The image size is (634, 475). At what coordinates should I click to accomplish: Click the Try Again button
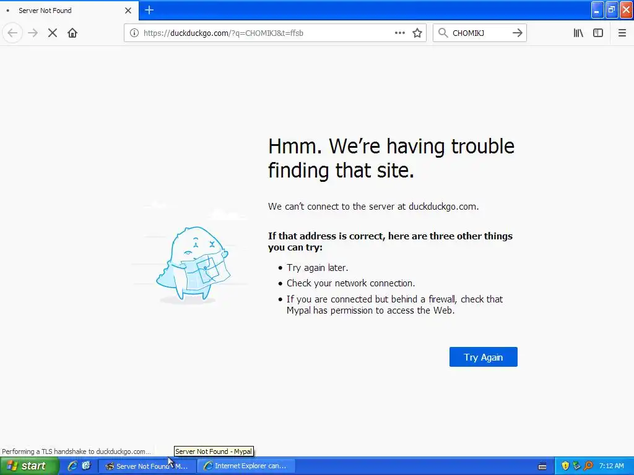click(x=483, y=357)
